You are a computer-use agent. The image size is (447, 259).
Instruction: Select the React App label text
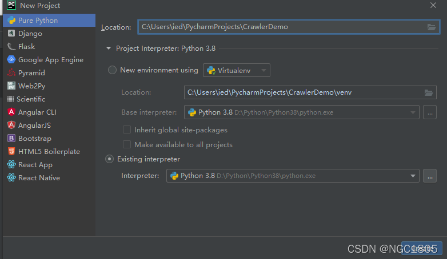[35, 165]
